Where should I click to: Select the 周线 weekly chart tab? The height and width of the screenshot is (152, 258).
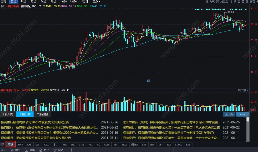[x=24, y=1]
